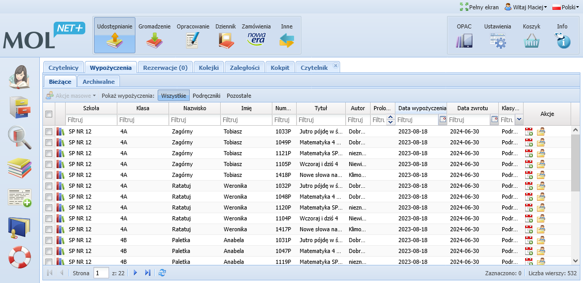This screenshot has width=583, height=283.
Task: Open Ustawienia settings icon
Action: (497, 40)
